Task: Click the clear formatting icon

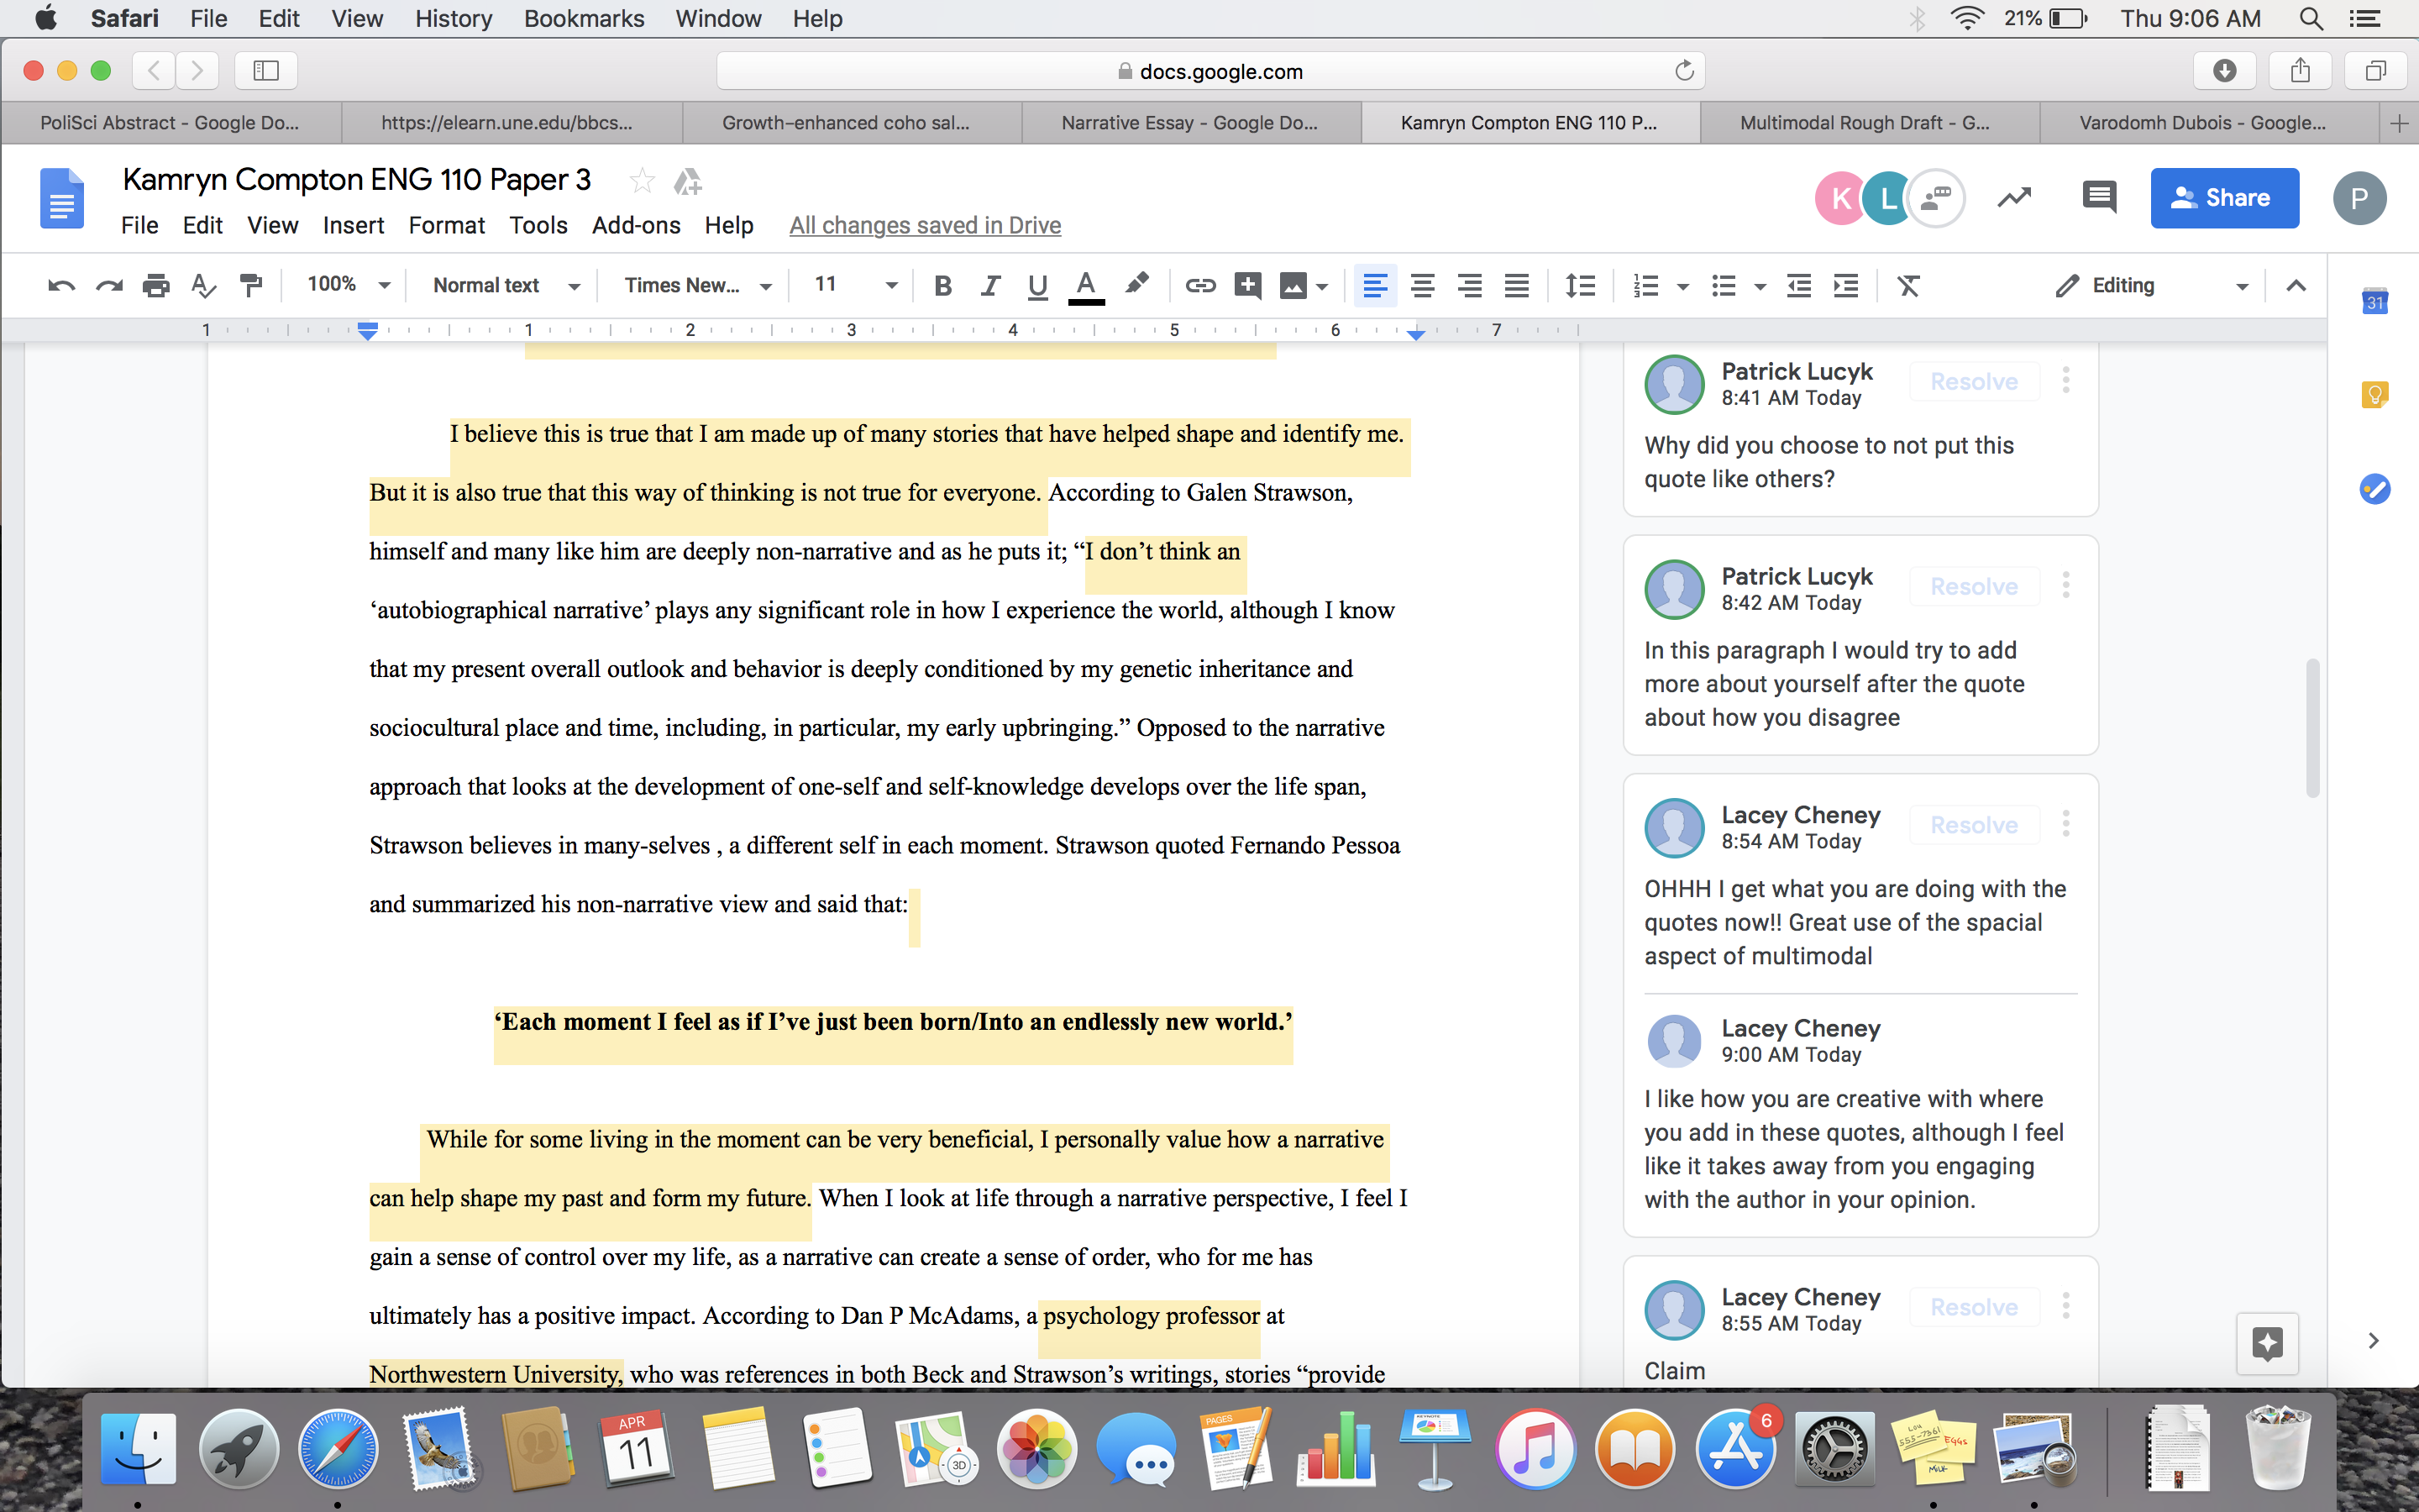Action: (1908, 286)
